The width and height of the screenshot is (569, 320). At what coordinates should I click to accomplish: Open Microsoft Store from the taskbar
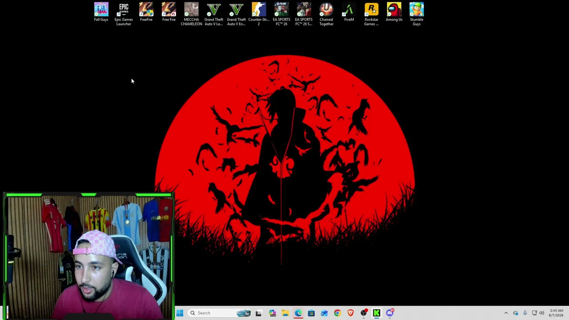(x=311, y=313)
